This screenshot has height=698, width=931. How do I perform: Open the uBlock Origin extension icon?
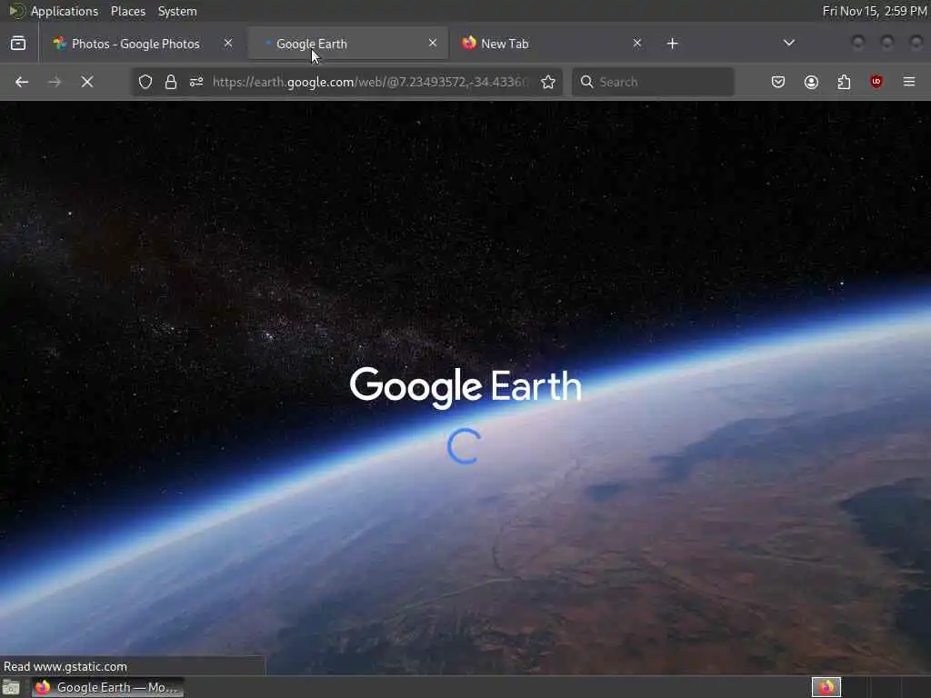(876, 82)
